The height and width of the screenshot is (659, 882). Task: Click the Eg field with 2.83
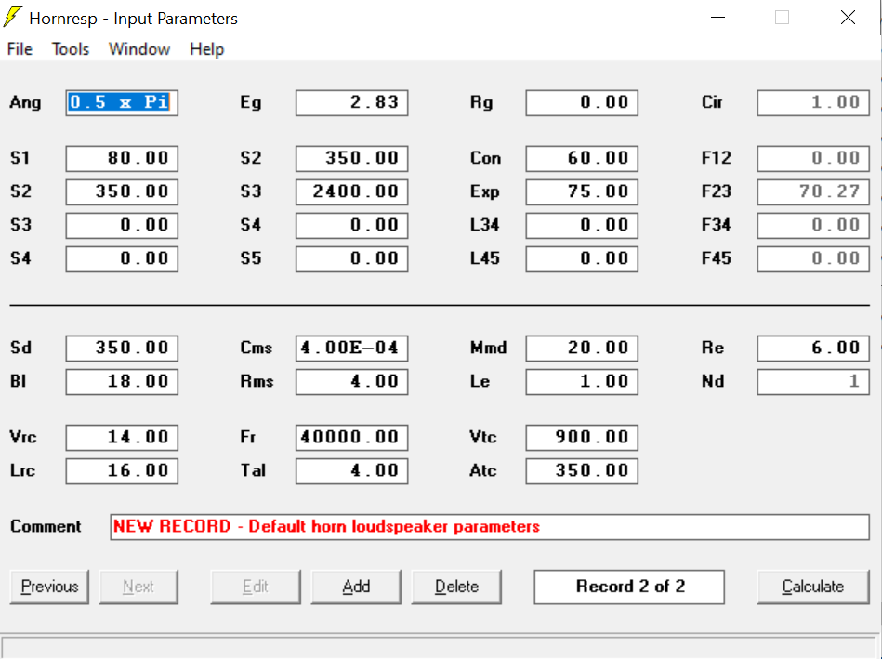coord(352,103)
